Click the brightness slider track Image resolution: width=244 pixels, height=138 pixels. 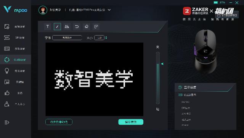(158, 78)
